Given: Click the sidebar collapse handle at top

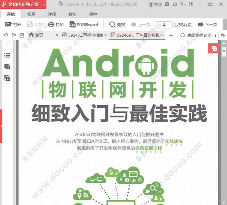Looking at the screenshot, I should pos(8,43).
